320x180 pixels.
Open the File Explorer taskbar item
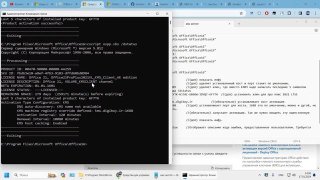pos(95,175)
